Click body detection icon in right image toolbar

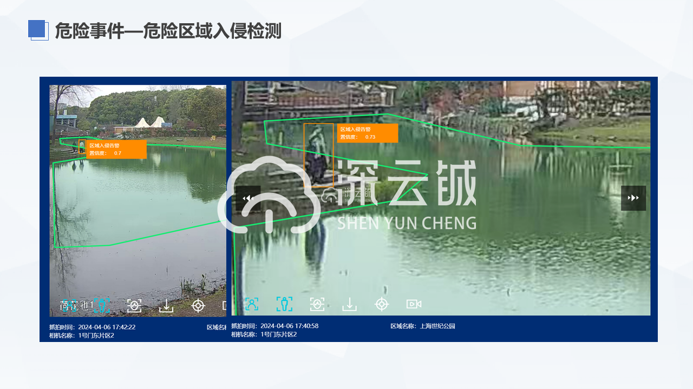click(x=284, y=304)
